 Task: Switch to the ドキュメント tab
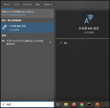click(x=27, y=5)
